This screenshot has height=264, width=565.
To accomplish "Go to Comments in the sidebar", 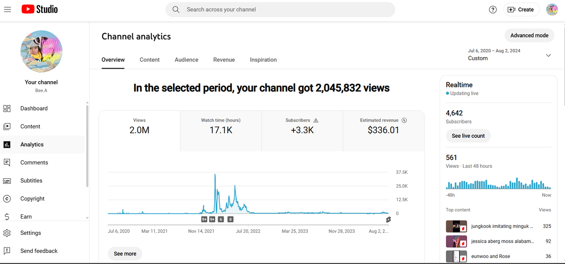I will coord(34,163).
